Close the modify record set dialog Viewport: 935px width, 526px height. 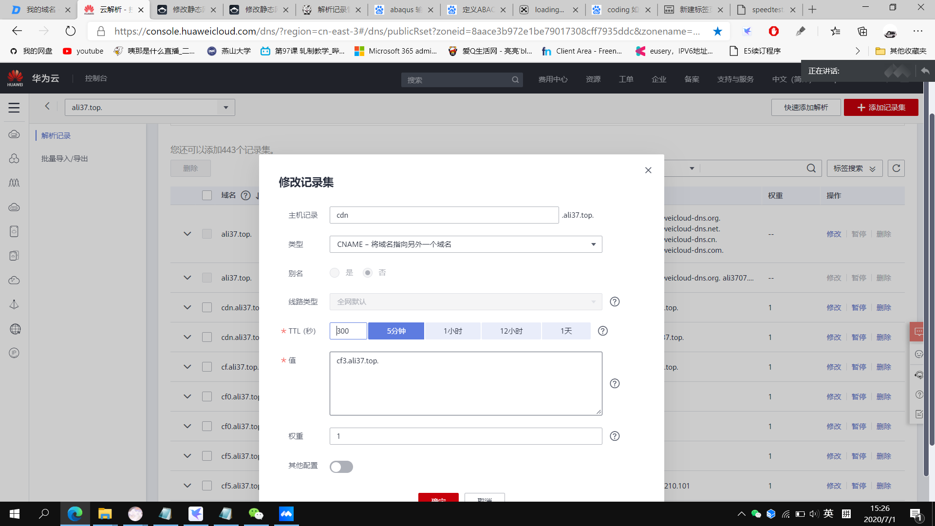click(648, 170)
